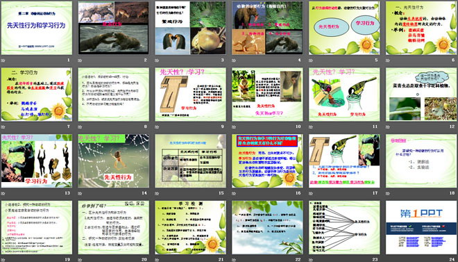Click the animation star under slide 6
Screen dimensions: 458x262
[388, 60]
